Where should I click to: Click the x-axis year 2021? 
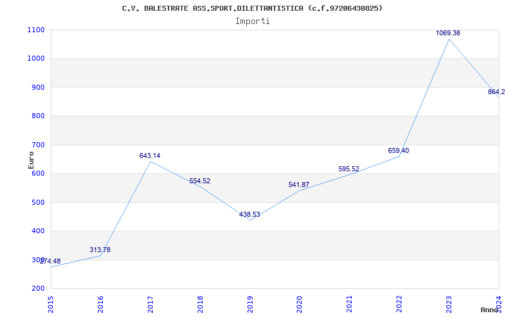pyautogui.click(x=350, y=304)
